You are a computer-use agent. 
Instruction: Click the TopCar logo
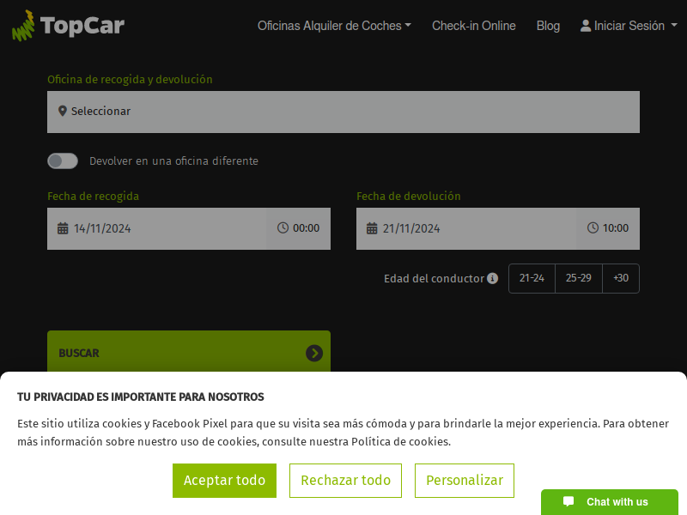click(x=69, y=26)
